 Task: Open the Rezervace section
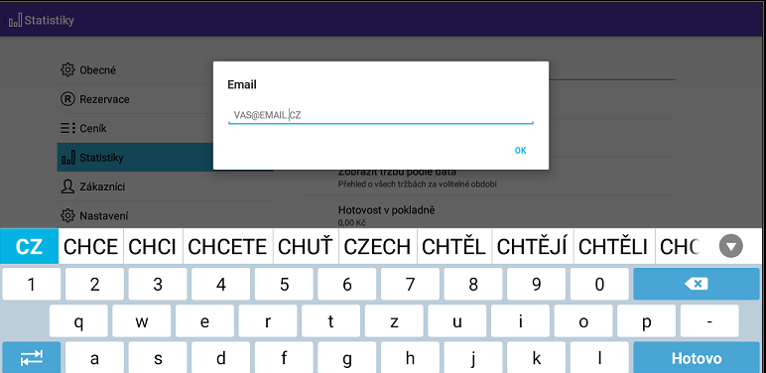[x=165, y=99]
